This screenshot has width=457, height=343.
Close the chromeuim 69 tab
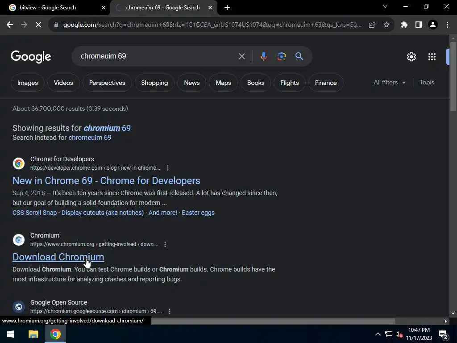click(x=210, y=8)
